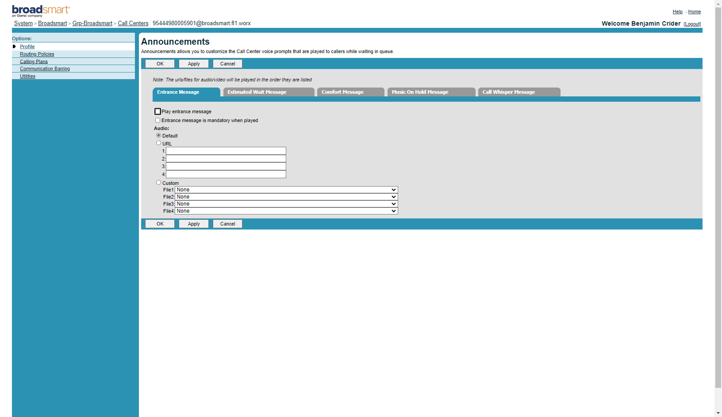Switch to the Entrance Message tab
This screenshot has width=722, height=417.
pos(186,92)
